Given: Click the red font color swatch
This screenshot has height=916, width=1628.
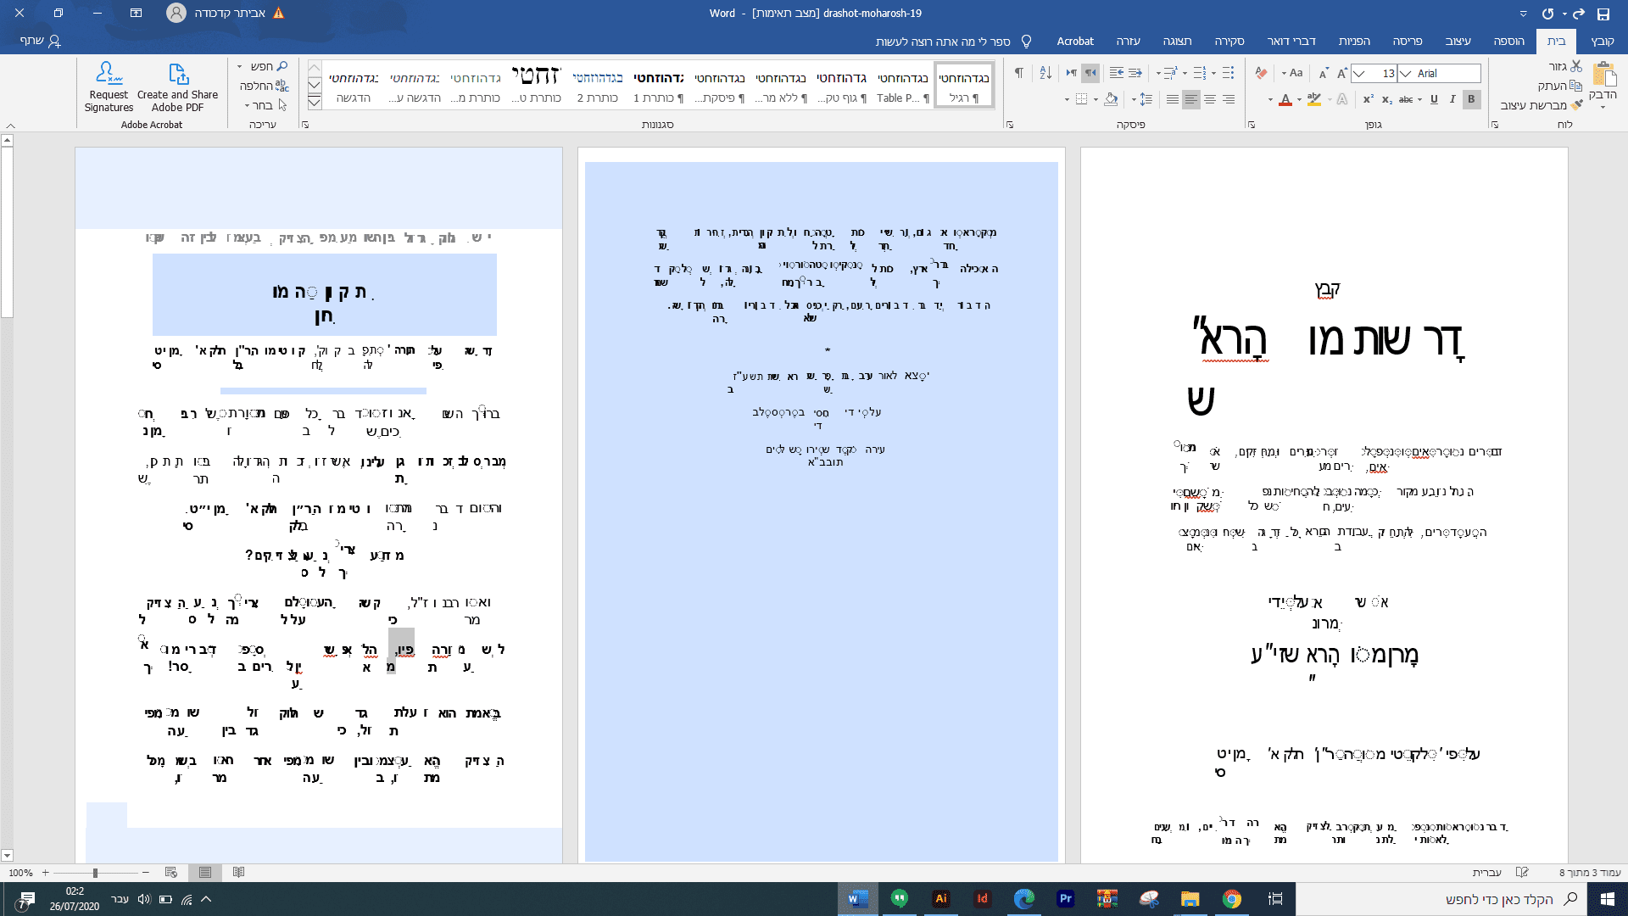Looking at the screenshot, I should (1285, 100).
